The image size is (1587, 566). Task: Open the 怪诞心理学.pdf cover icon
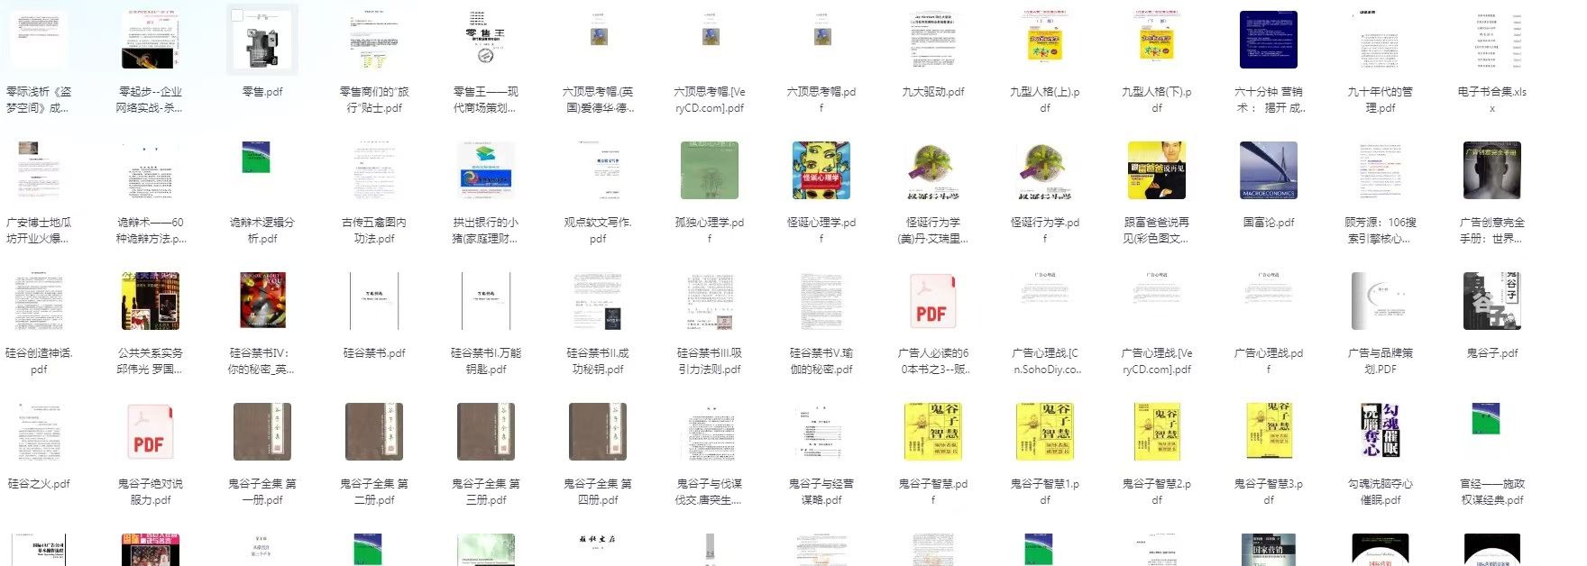pos(821,170)
